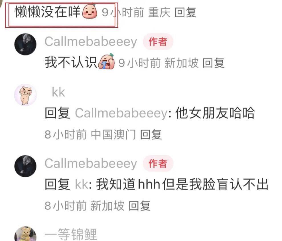Reply to the 我知道hhh comment from 新加坡
This screenshot has width=282, height=241.
pyautogui.click(x=139, y=206)
